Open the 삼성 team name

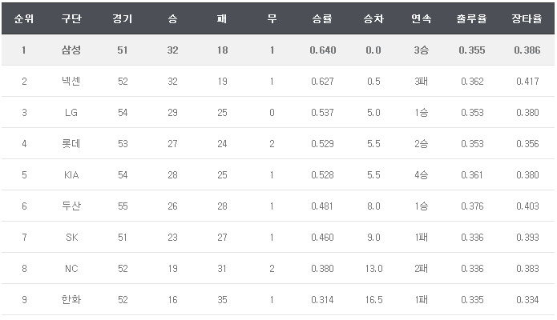tap(71, 50)
